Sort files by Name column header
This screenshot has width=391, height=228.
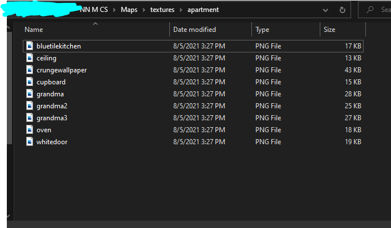tap(34, 29)
